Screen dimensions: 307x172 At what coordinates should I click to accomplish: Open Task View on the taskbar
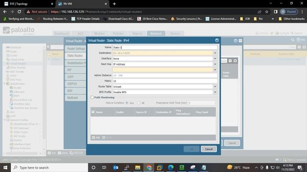(x=104, y=168)
